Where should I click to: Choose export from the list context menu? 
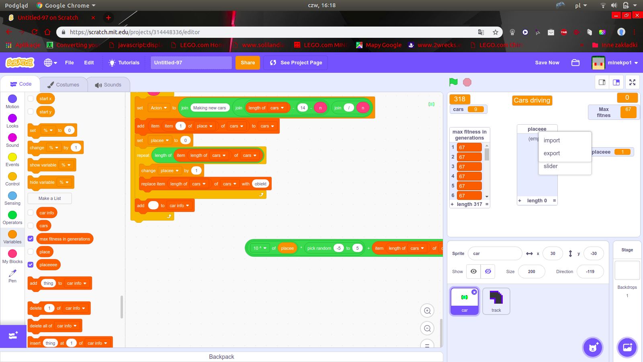(x=552, y=153)
